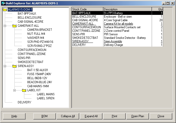Click the Build Explorer title bar icon
This screenshot has height=123, width=176.
[3, 3]
